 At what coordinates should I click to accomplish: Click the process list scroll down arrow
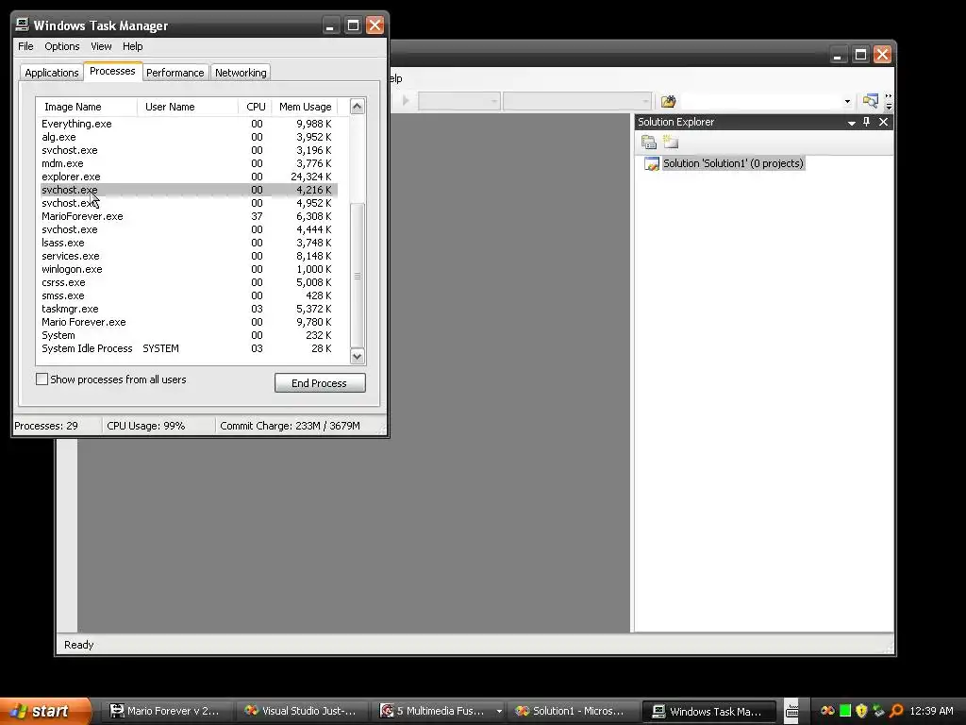(x=358, y=356)
